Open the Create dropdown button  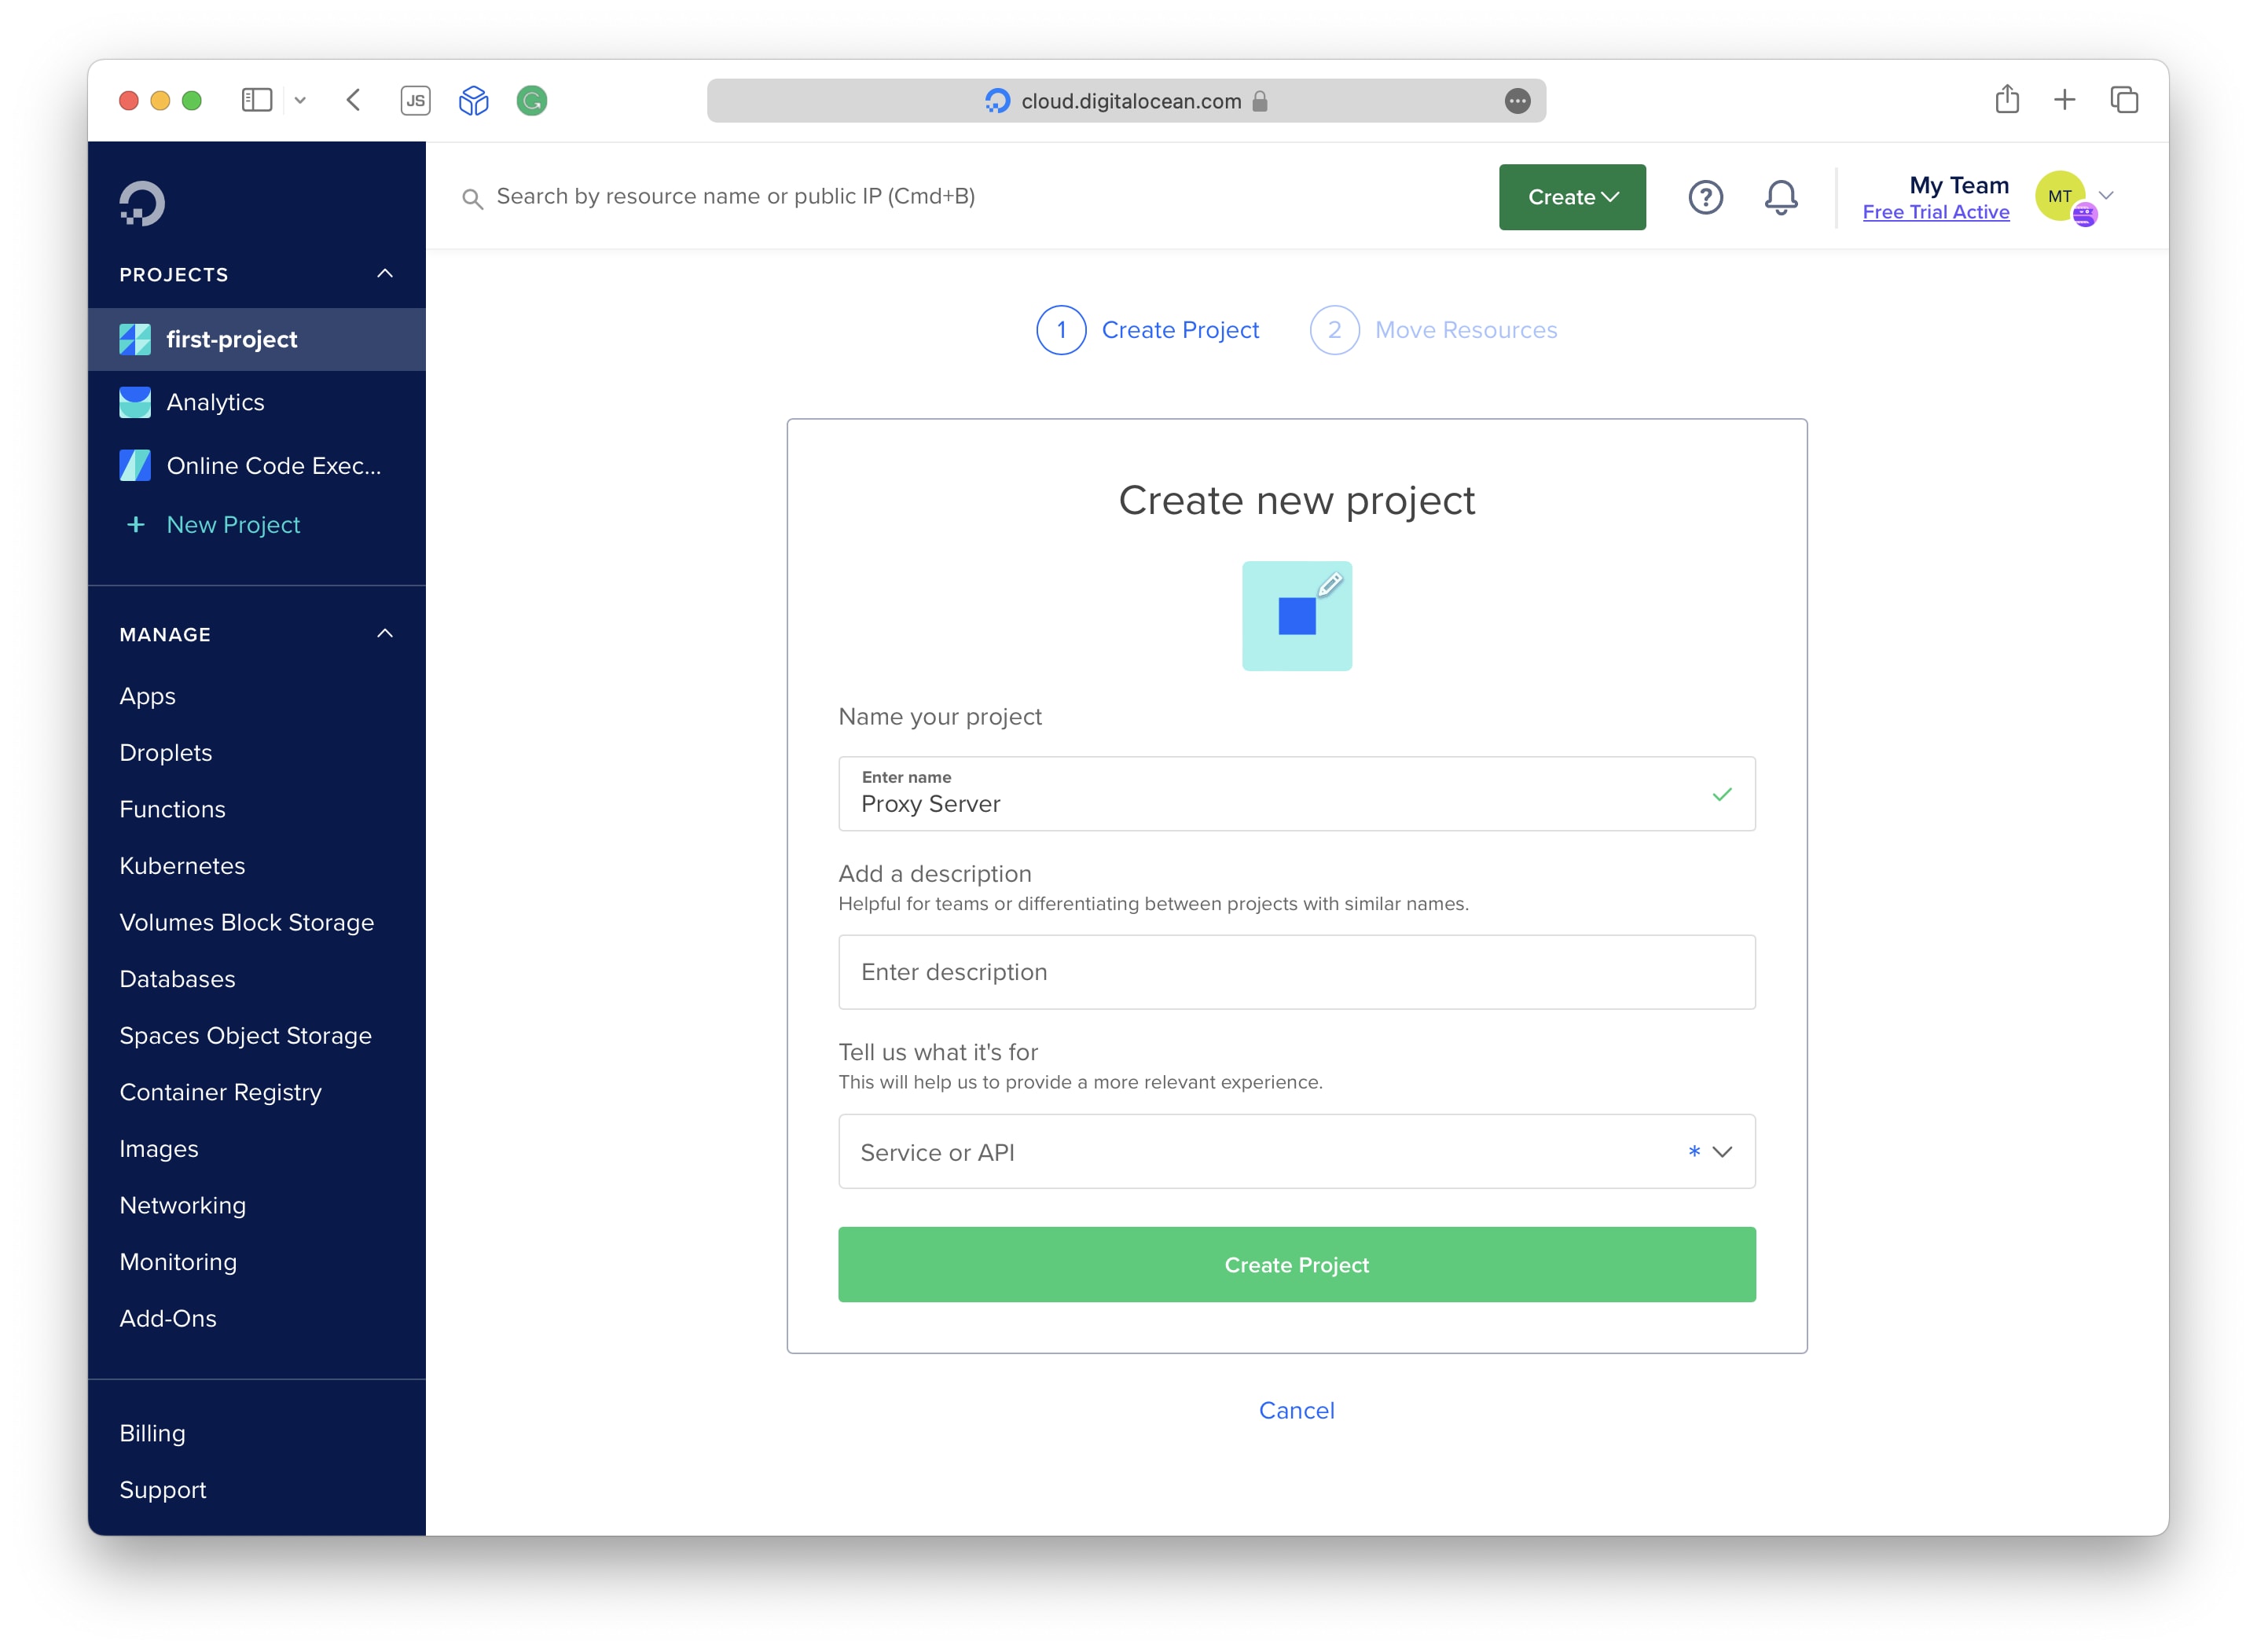tap(1572, 197)
